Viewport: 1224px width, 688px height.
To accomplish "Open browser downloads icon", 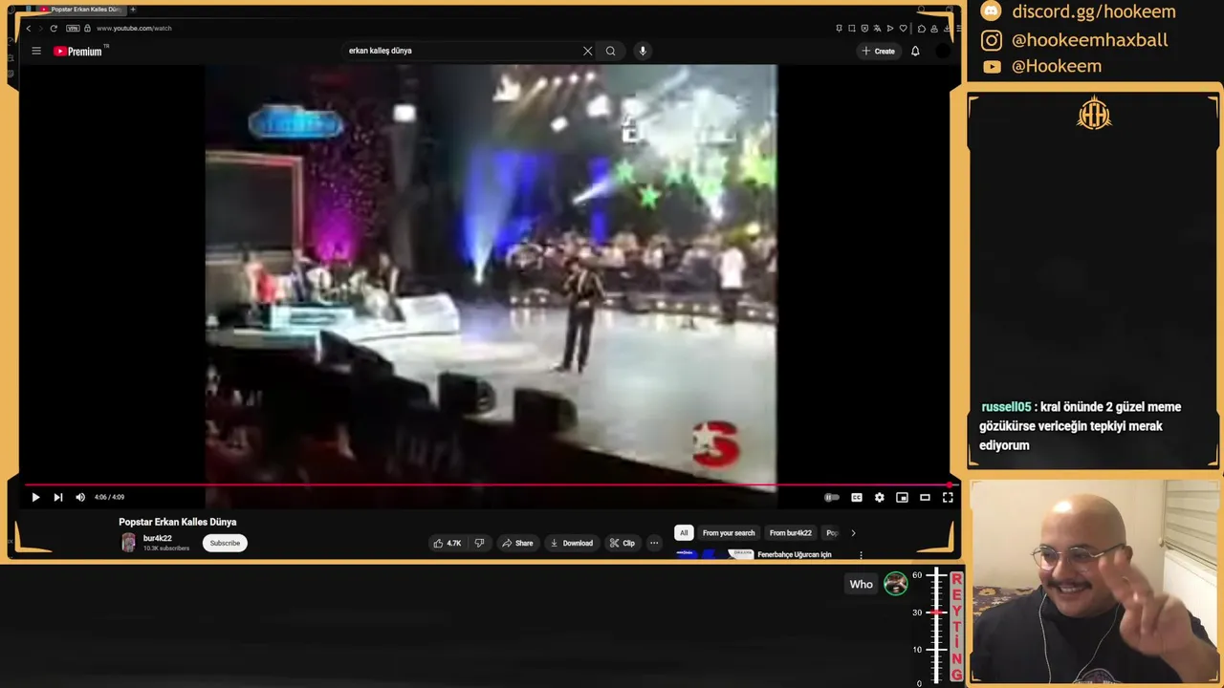I will [x=947, y=28].
